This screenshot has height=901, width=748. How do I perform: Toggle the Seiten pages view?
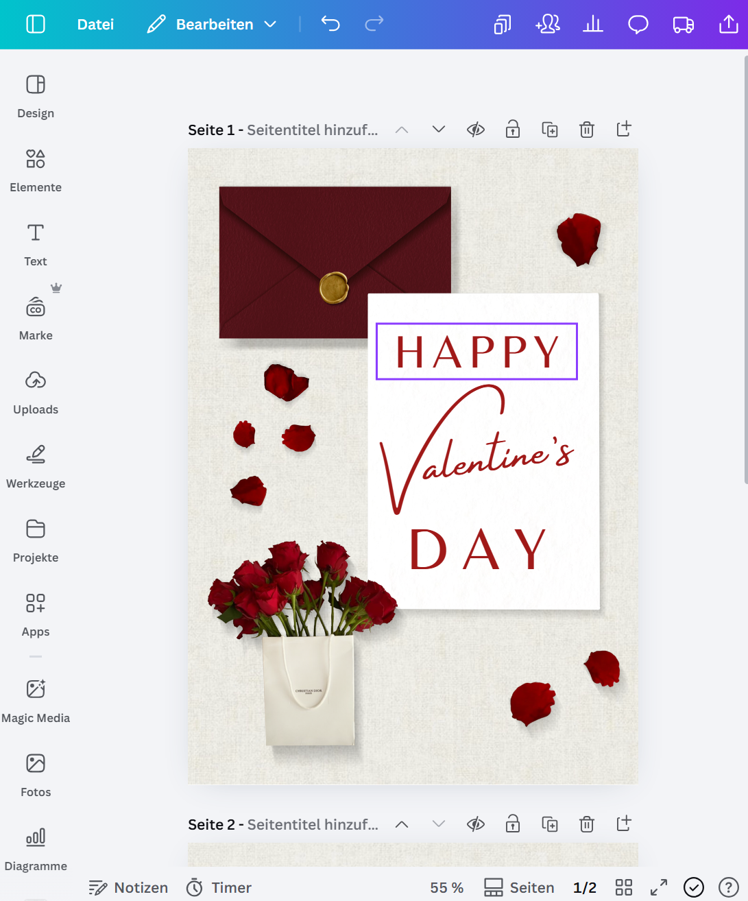click(519, 887)
